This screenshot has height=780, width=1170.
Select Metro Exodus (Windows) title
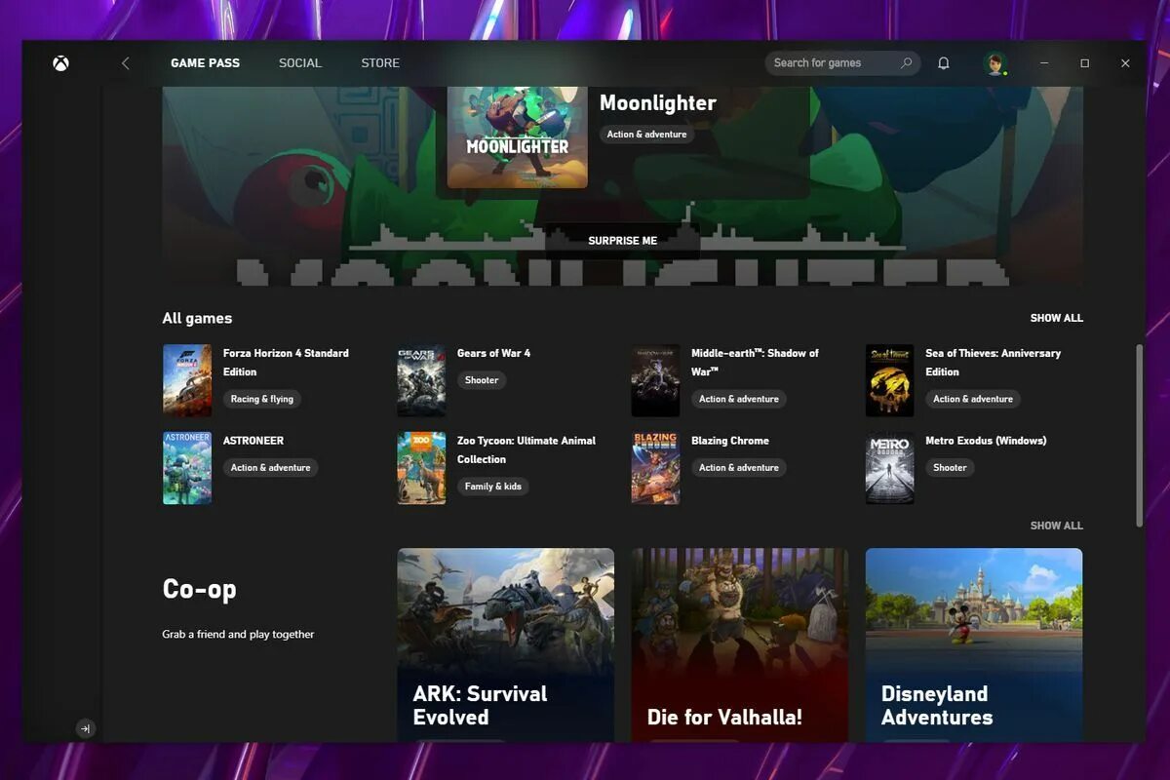986,441
